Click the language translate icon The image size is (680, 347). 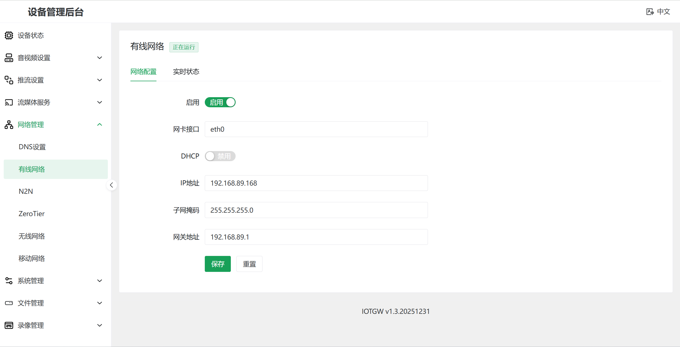coord(650,12)
